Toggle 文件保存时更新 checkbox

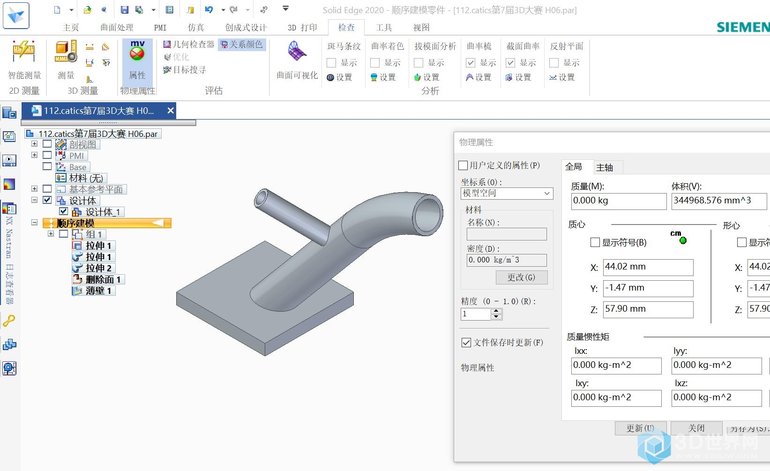(466, 343)
